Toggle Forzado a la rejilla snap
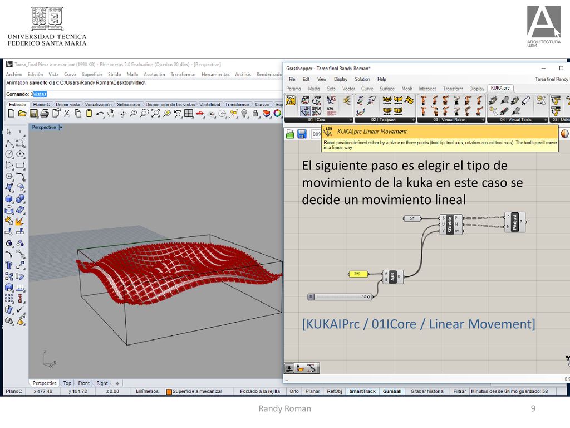The height and width of the screenshot is (428, 570). [x=260, y=392]
